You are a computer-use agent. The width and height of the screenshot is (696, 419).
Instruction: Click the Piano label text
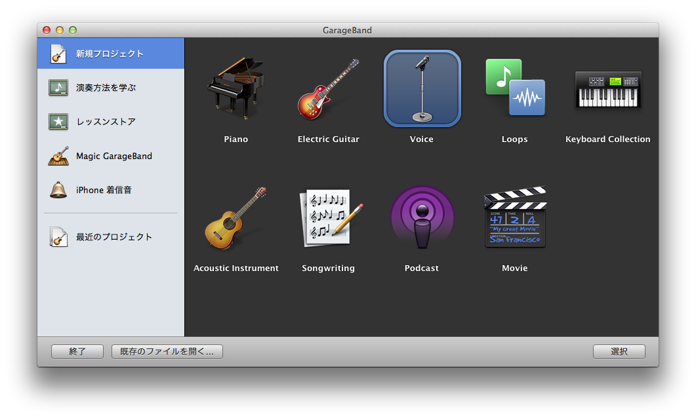coord(235,139)
